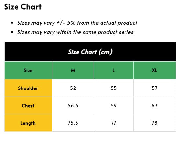Select the M column header
Image resolution: width=190 pixels, height=145 pixels.
click(x=73, y=70)
